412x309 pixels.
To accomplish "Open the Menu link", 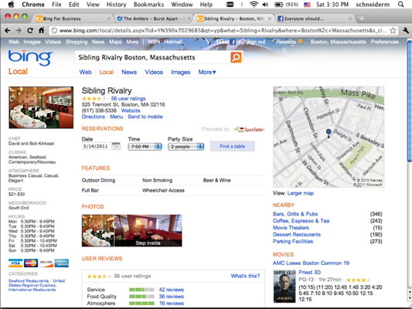I will pos(117,117).
